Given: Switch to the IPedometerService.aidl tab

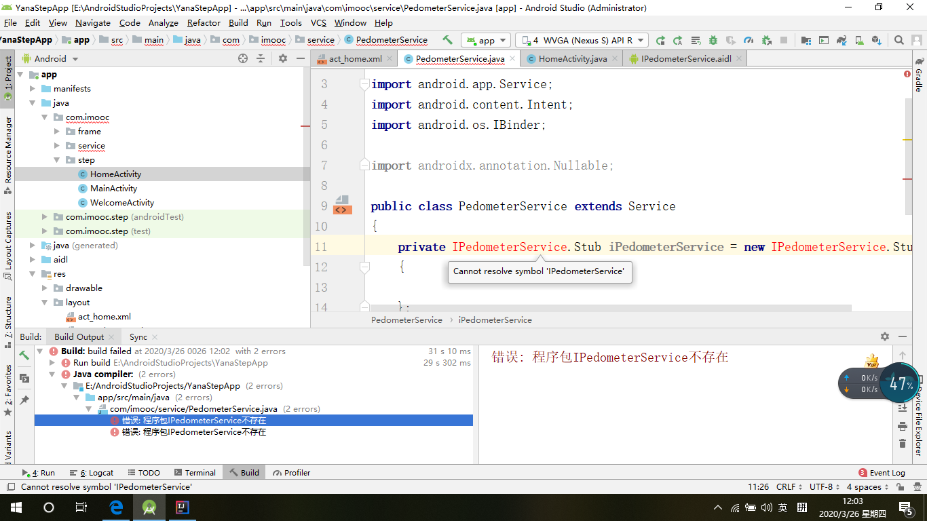Looking at the screenshot, I should [x=685, y=59].
